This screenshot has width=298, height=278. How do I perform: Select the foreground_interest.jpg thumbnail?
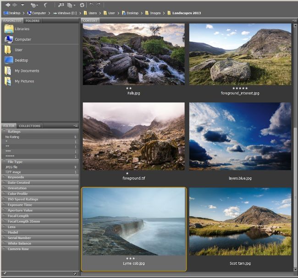pyautogui.click(x=240, y=54)
